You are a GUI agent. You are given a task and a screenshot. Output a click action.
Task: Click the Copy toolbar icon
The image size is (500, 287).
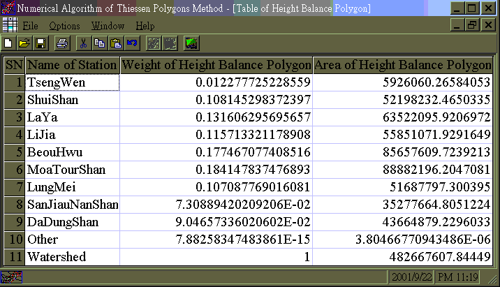pyautogui.click(x=99, y=43)
